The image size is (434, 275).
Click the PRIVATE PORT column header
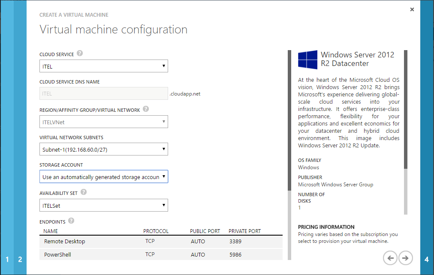point(245,231)
